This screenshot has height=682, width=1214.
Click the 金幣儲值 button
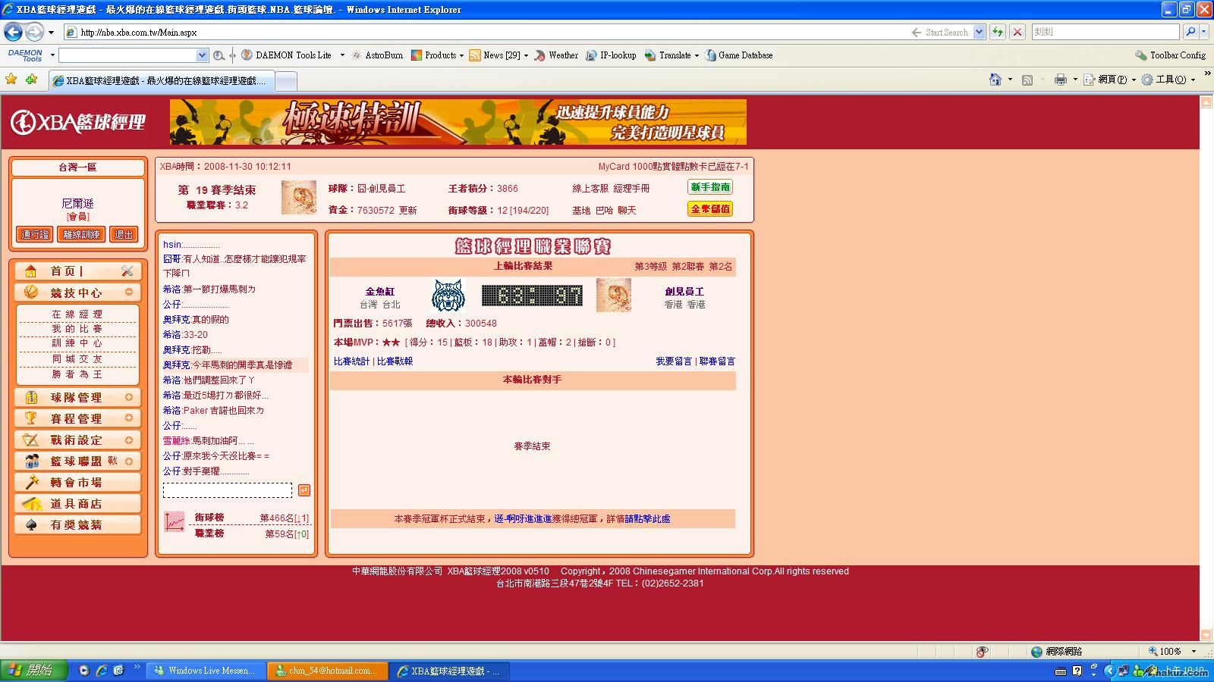coord(710,208)
